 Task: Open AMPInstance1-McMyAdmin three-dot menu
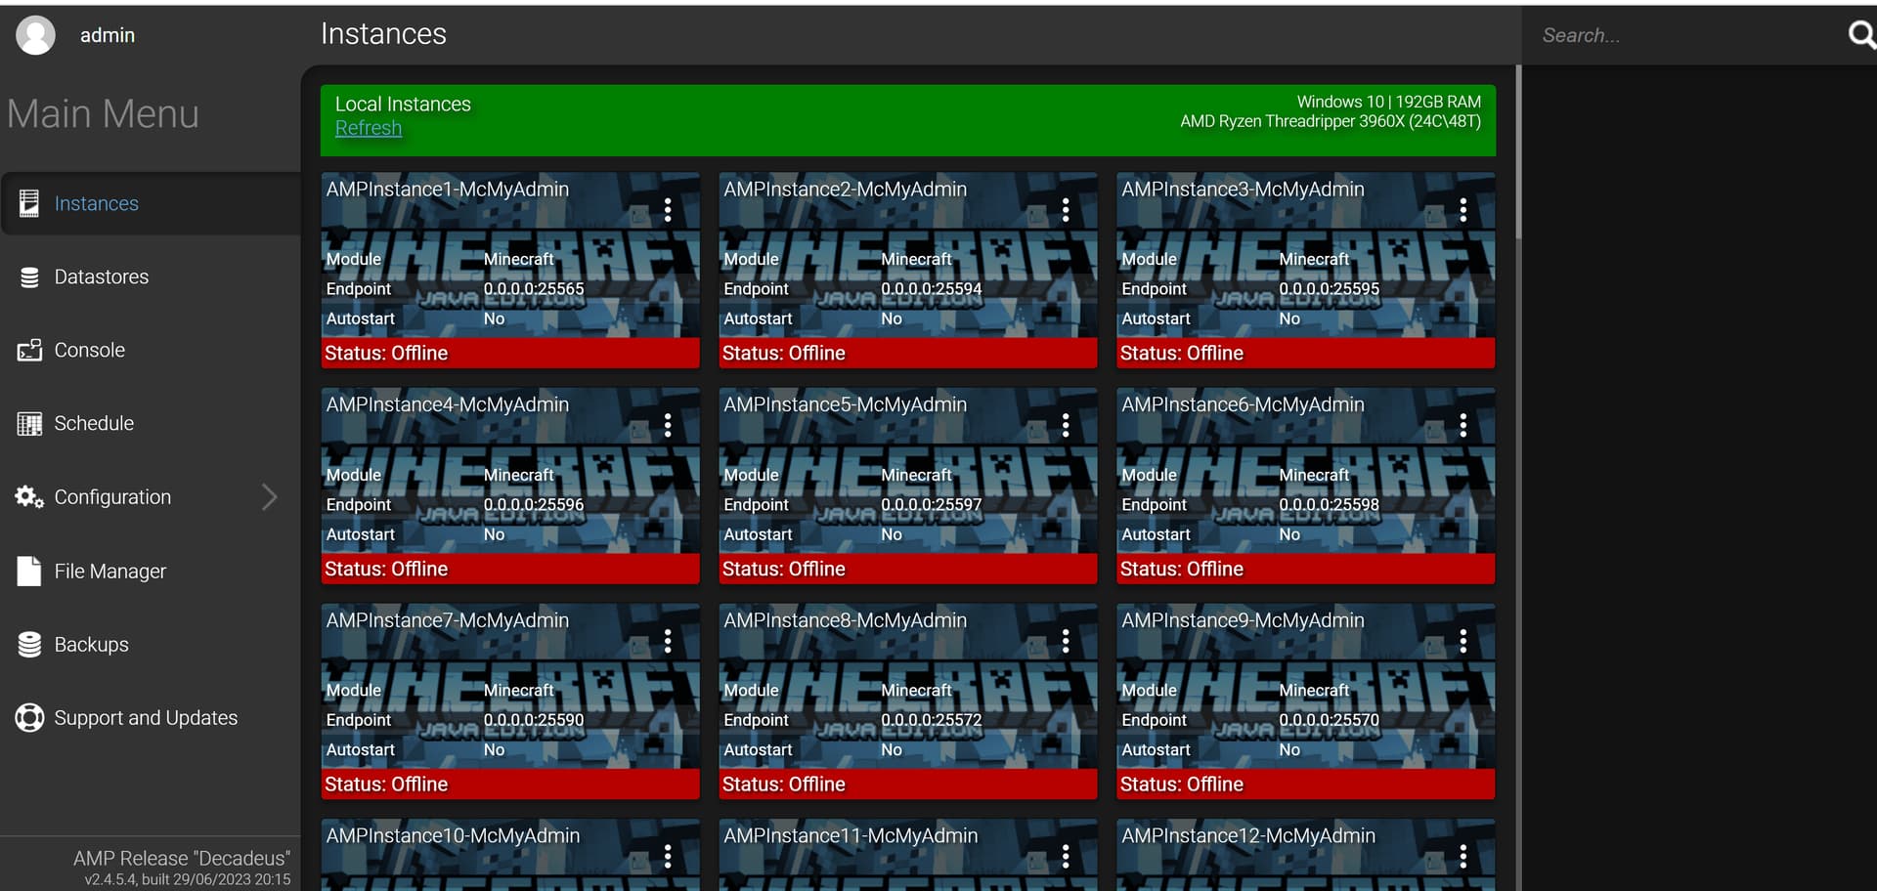click(668, 209)
